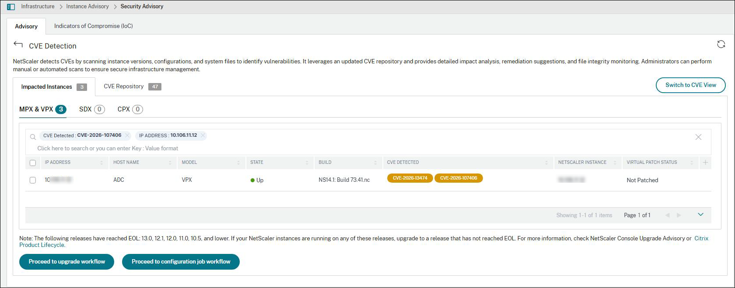Open Indicators of Compromise (IoC) tab

[94, 26]
